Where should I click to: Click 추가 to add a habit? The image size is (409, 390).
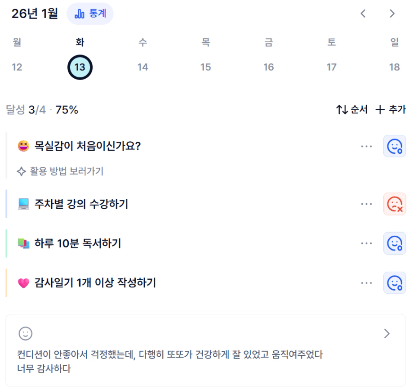coord(390,109)
